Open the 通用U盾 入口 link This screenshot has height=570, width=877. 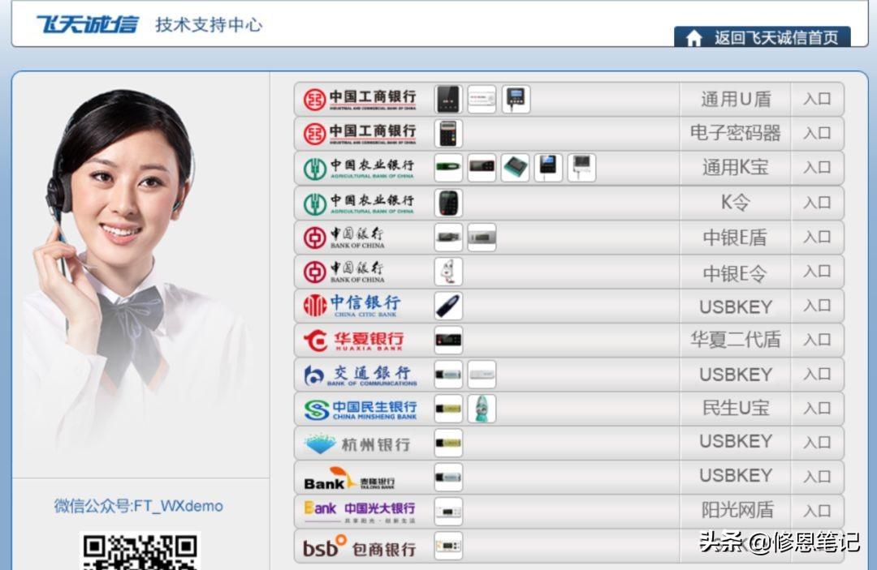(x=818, y=97)
